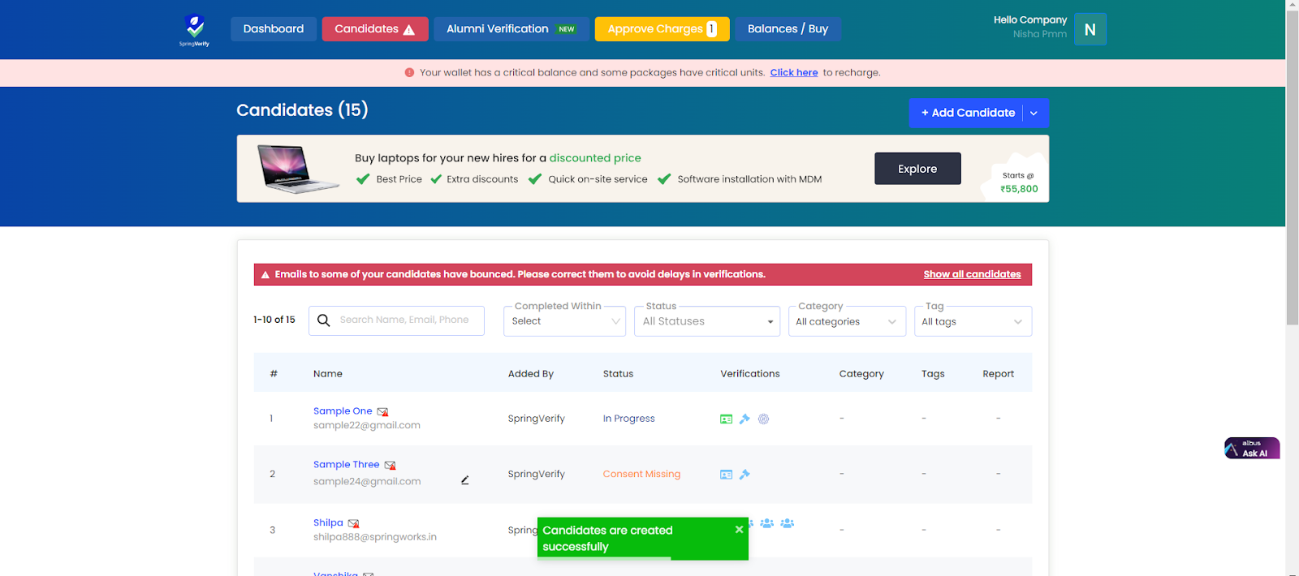Open the Balances / Buy tab

click(788, 29)
